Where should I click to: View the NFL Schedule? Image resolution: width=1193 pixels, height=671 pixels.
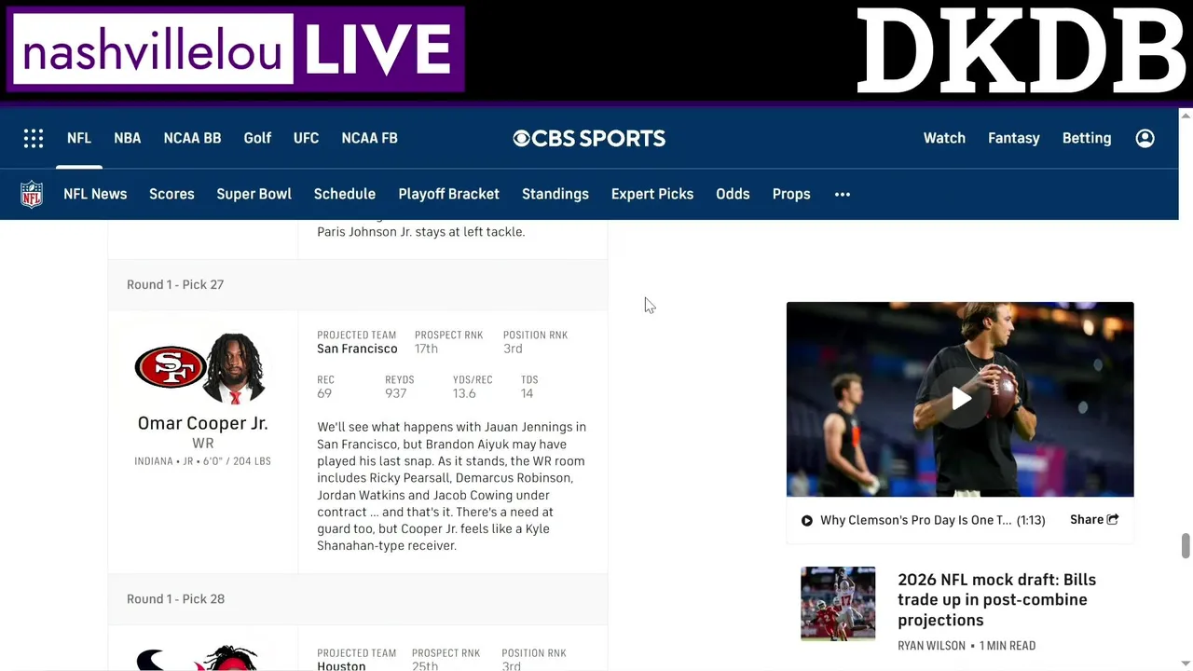[345, 194]
